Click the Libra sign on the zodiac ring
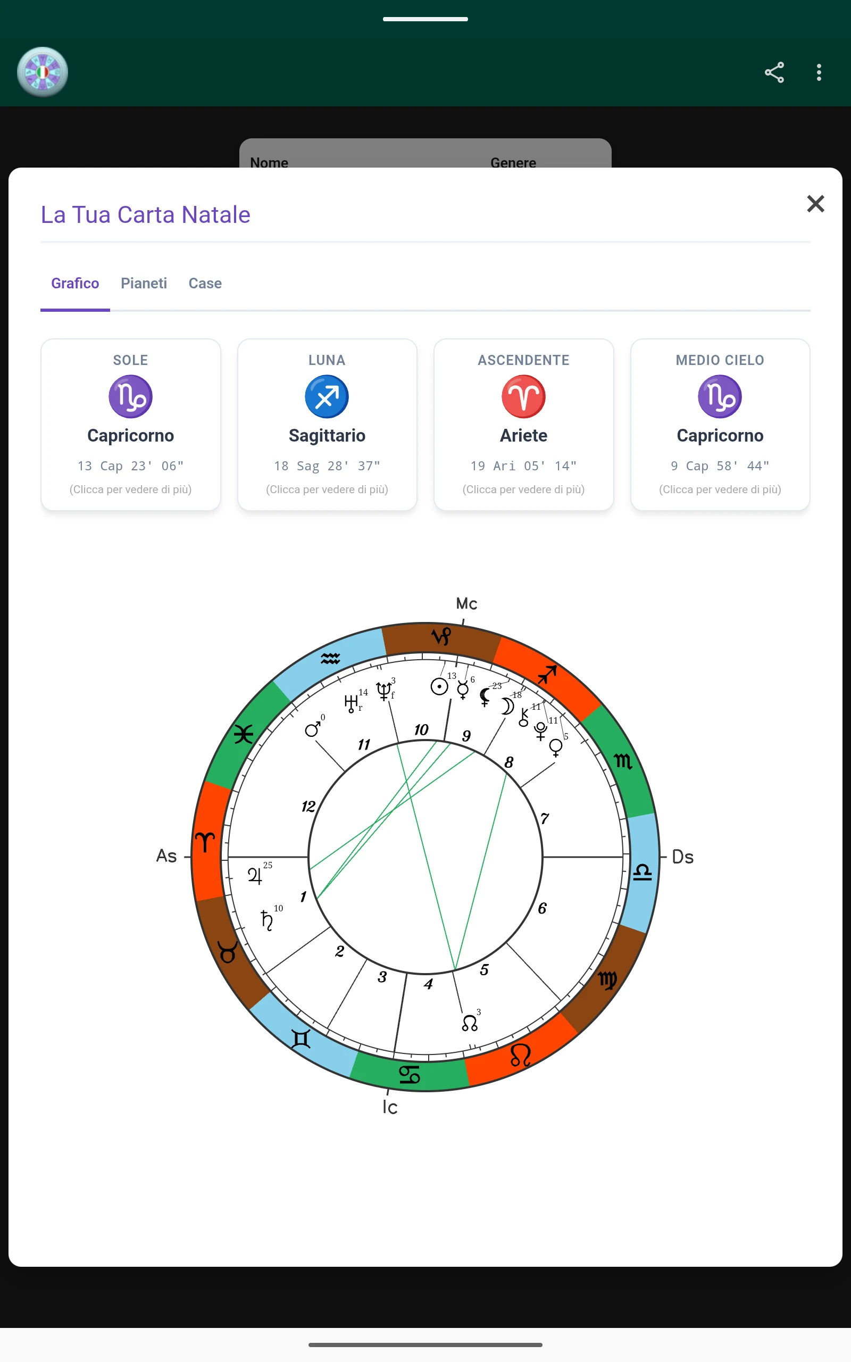 pyautogui.click(x=642, y=873)
